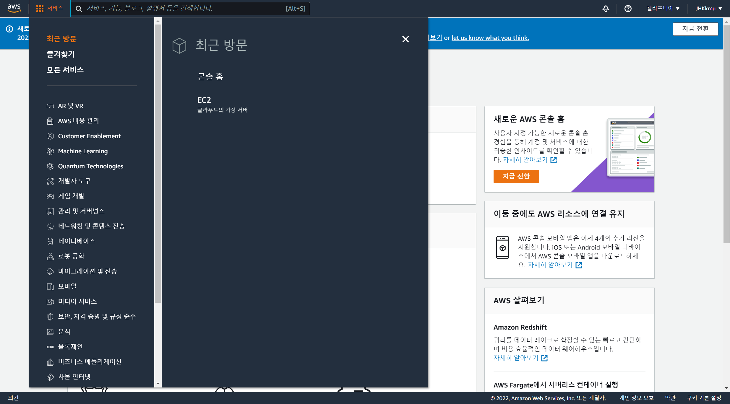Open the help question mark icon
The height and width of the screenshot is (404, 730).
[x=628, y=9]
